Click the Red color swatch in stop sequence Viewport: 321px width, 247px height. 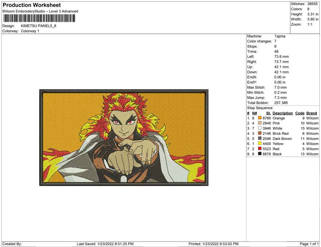[260, 148]
